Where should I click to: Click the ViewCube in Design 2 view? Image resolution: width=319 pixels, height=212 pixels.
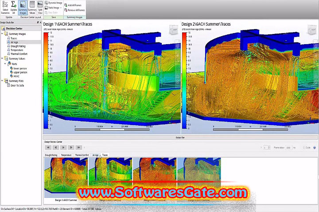click(x=311, y=30)
